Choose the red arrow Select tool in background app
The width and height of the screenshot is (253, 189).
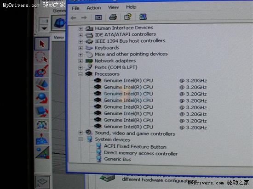[42, 44]
